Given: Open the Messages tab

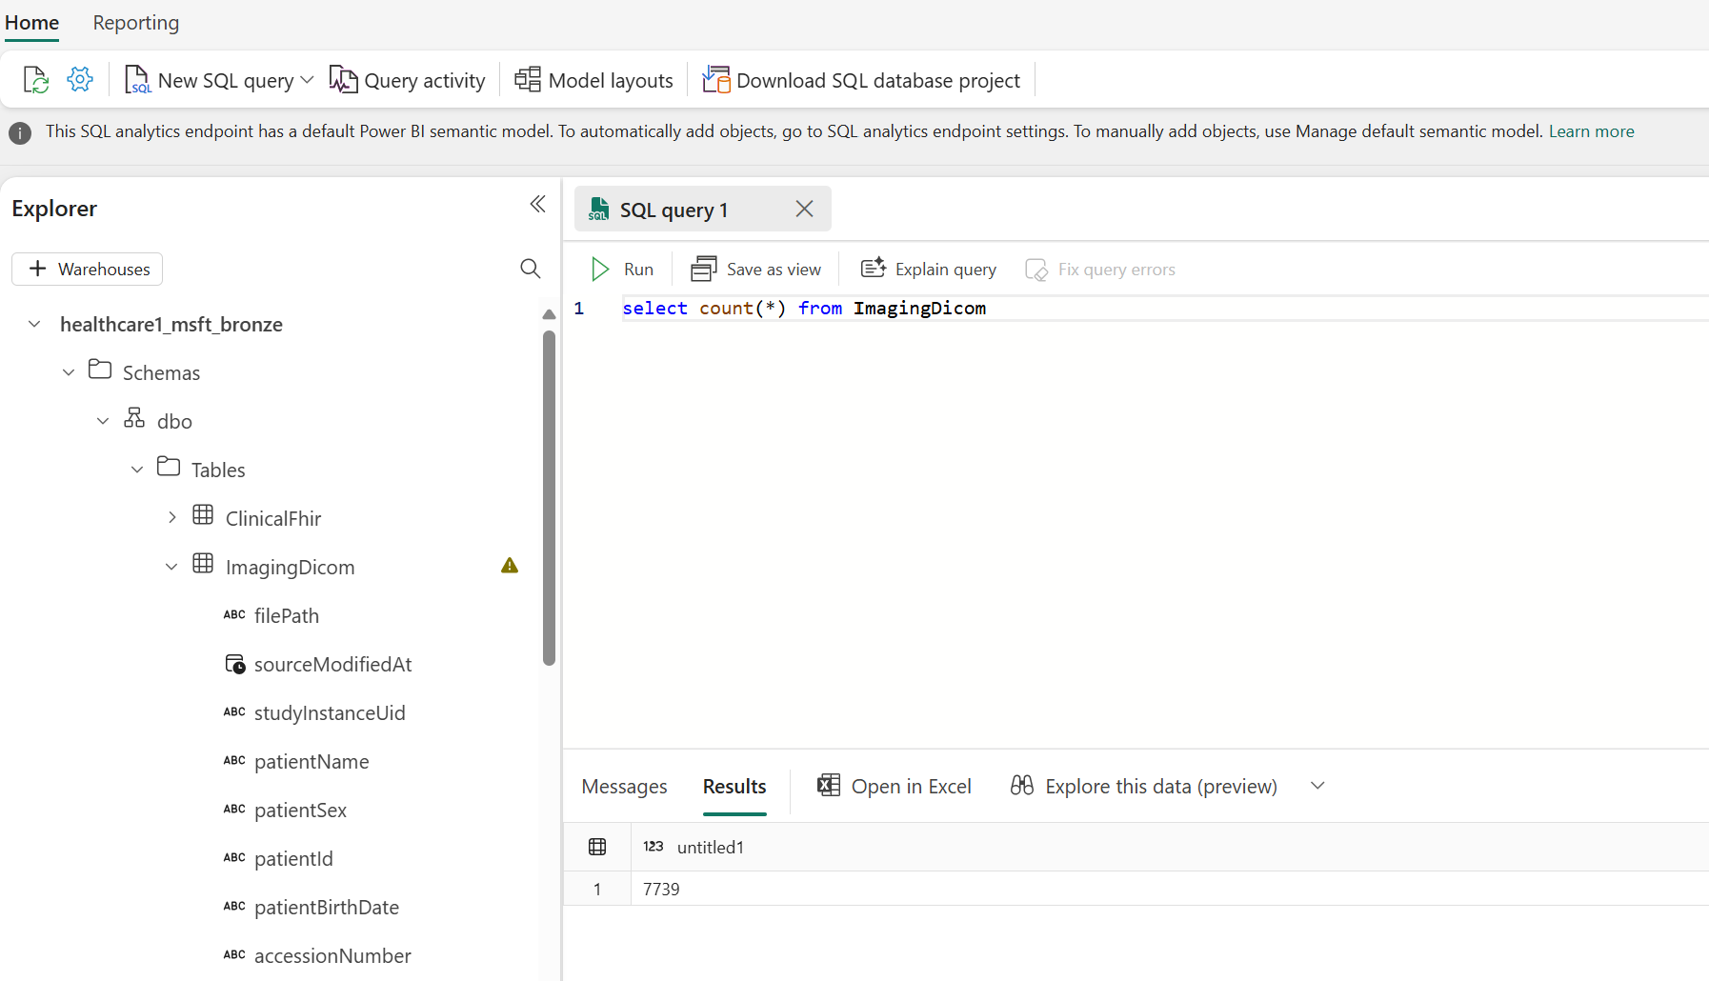Looking at the screenshot, I should 625,787.
